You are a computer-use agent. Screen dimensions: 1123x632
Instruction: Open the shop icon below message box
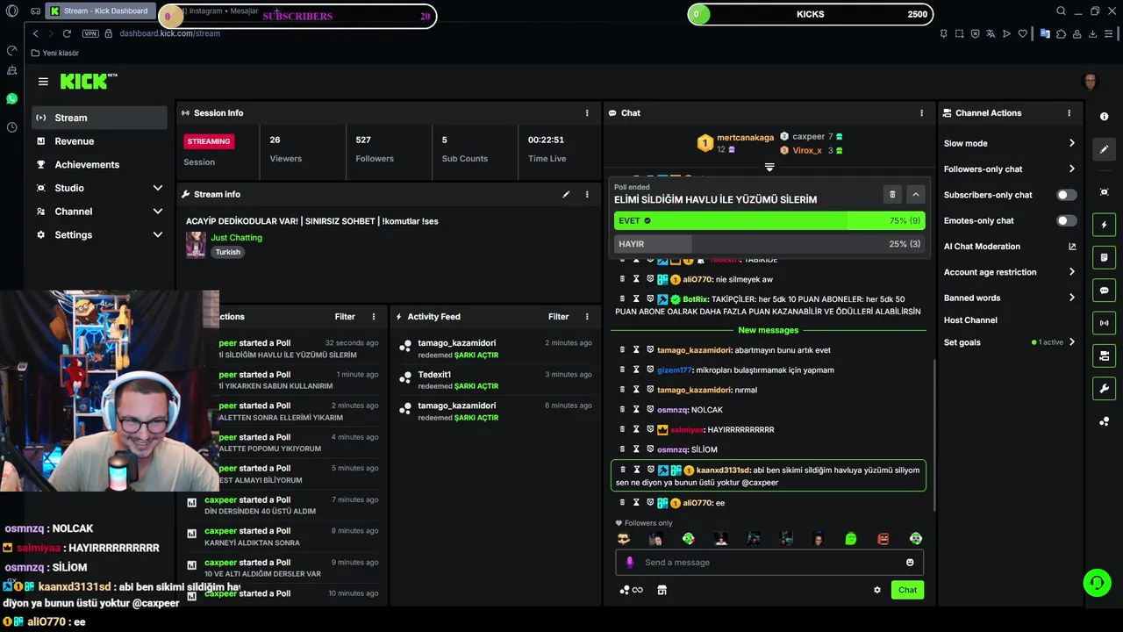point(662,590)
